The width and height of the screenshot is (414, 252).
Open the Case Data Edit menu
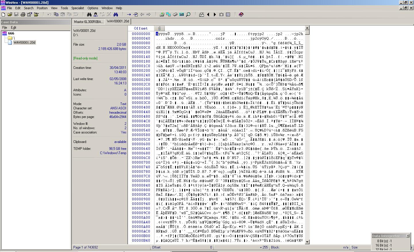coord(14,28)
